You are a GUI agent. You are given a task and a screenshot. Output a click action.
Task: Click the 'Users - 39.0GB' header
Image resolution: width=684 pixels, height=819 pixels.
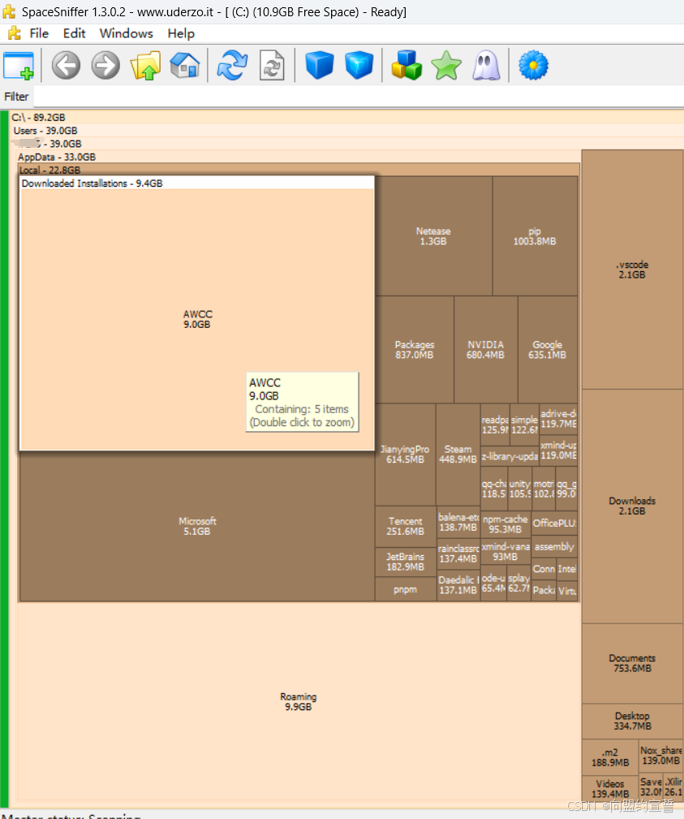pyautogui.click(x=45, y=131)
